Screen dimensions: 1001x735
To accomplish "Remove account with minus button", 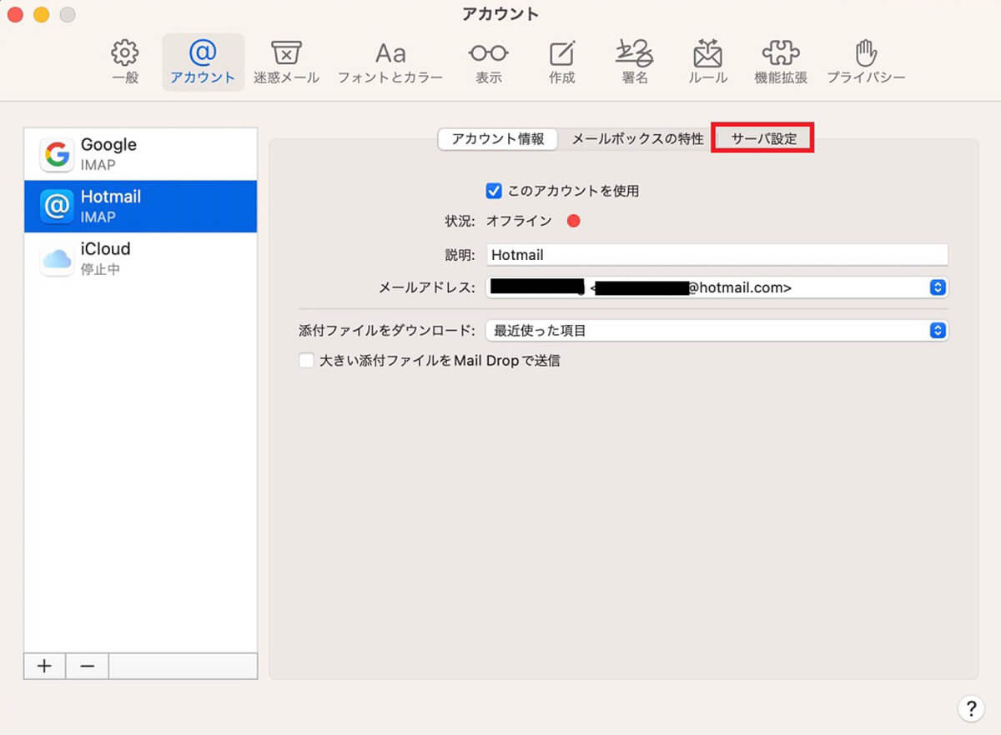I will pos(87,666).
